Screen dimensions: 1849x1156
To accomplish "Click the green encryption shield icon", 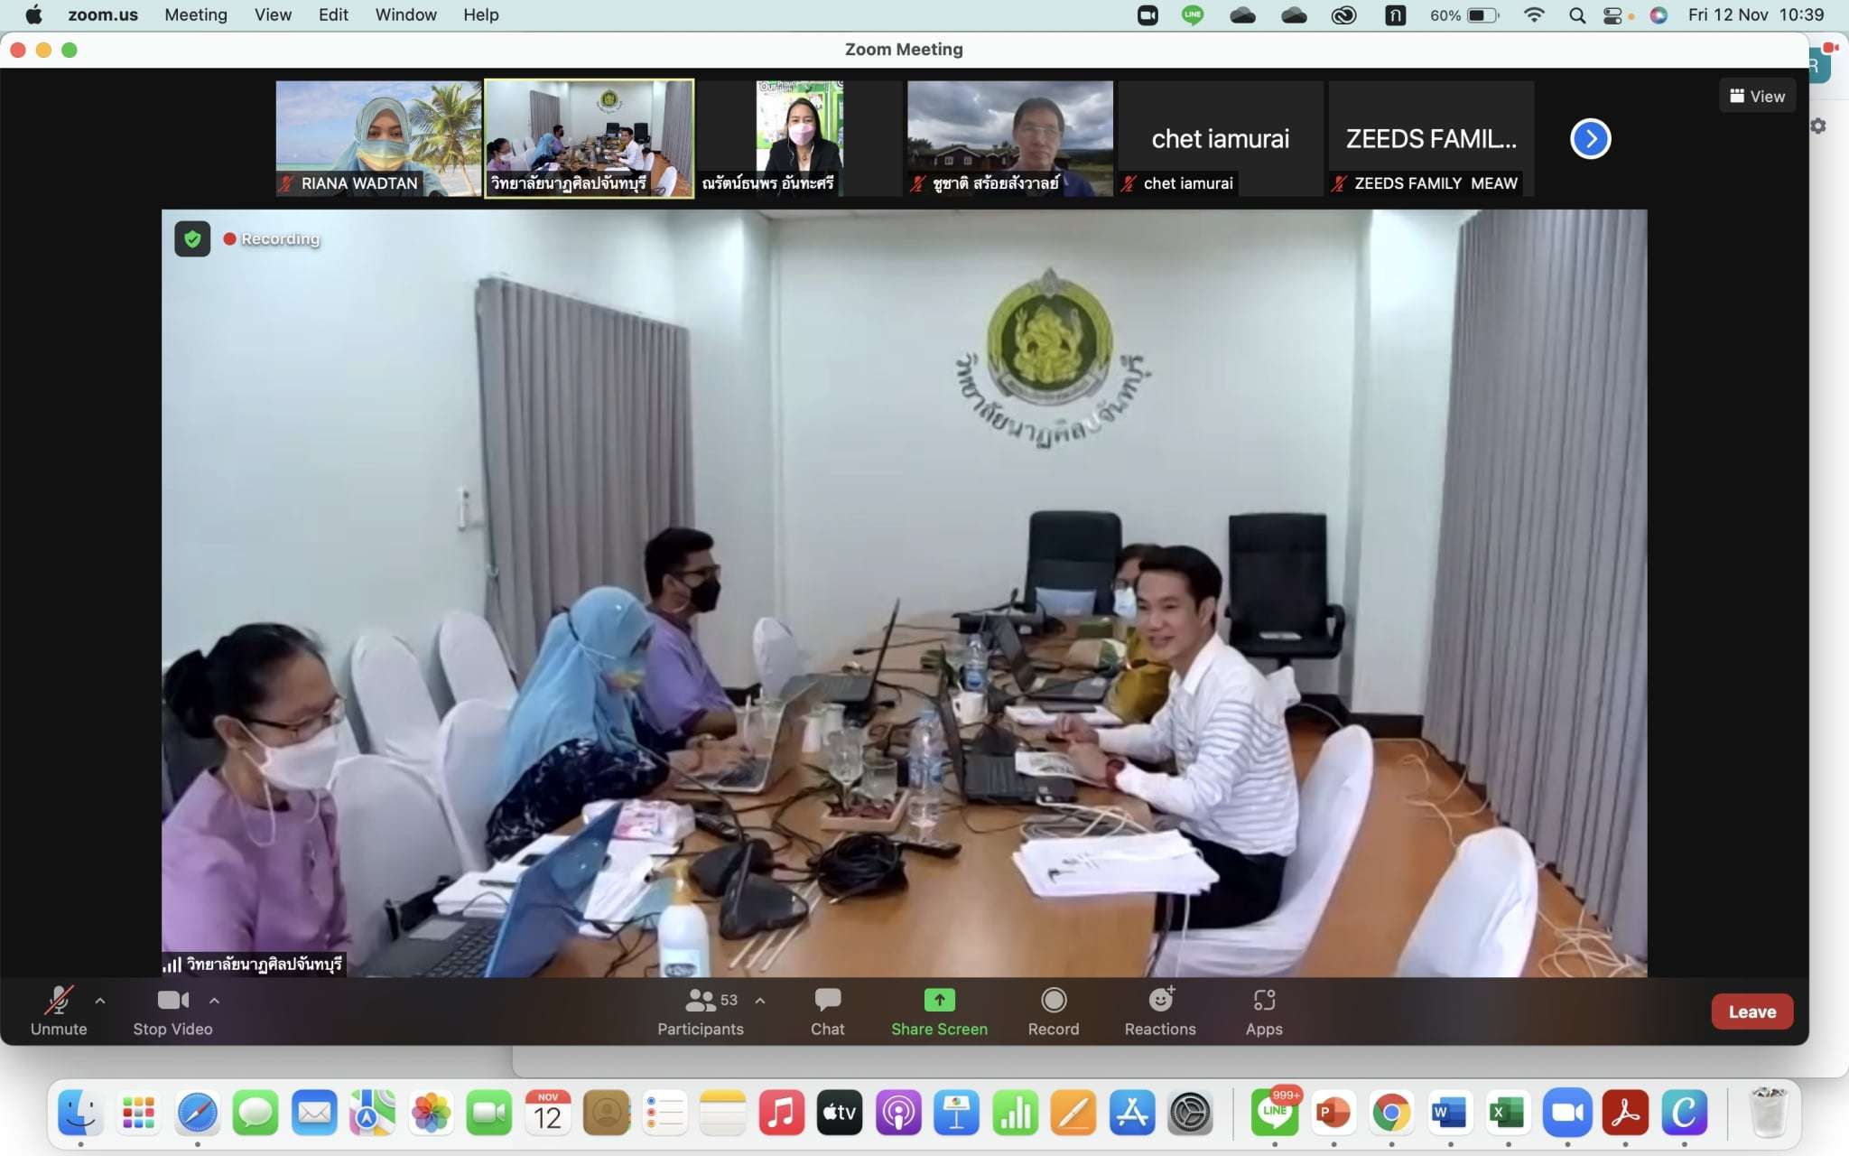I will [192, 239].
